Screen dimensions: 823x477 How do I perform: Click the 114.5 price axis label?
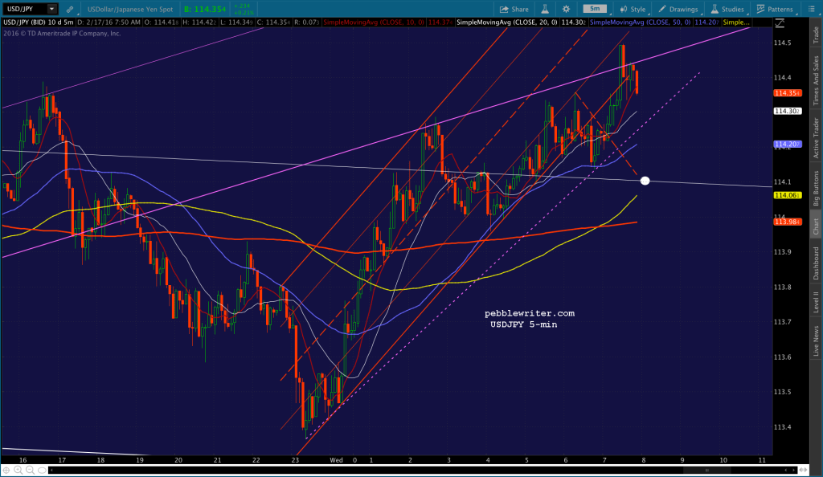782,43
